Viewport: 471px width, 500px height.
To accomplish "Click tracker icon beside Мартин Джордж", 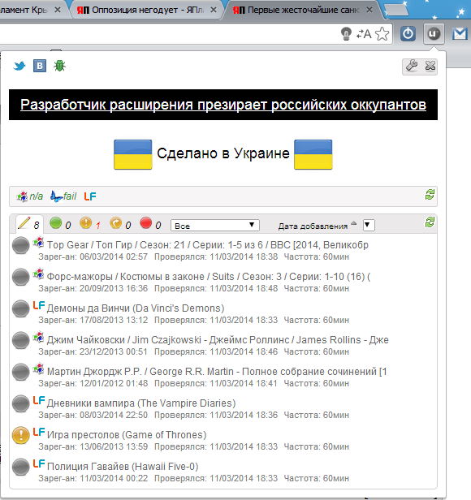I will 39,369.
